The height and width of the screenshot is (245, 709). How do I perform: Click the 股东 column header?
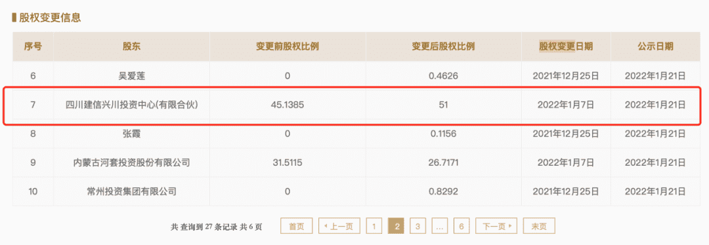point(131,47)
